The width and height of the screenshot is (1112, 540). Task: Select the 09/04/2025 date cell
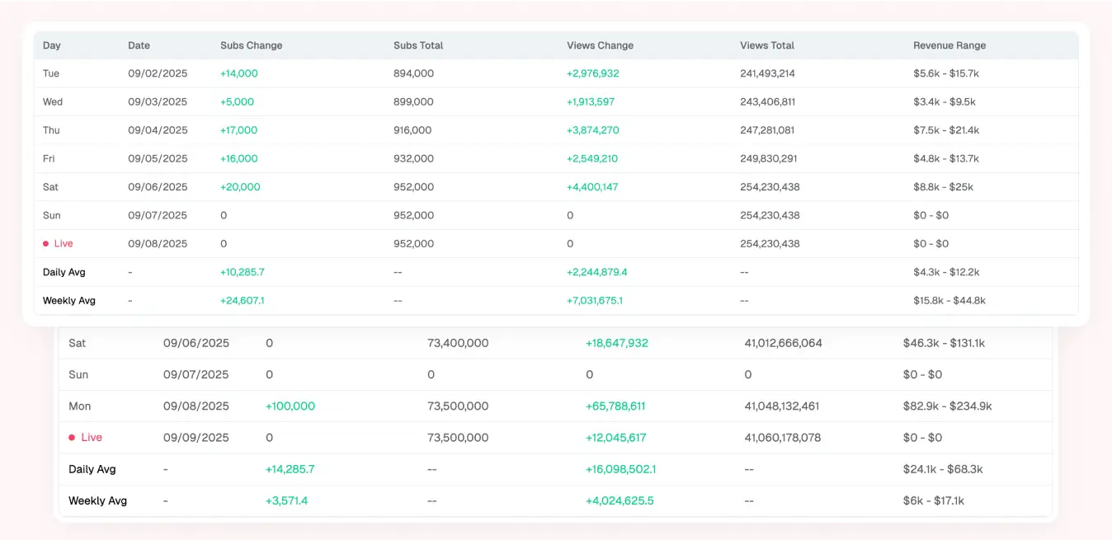(x=158, y=130)
